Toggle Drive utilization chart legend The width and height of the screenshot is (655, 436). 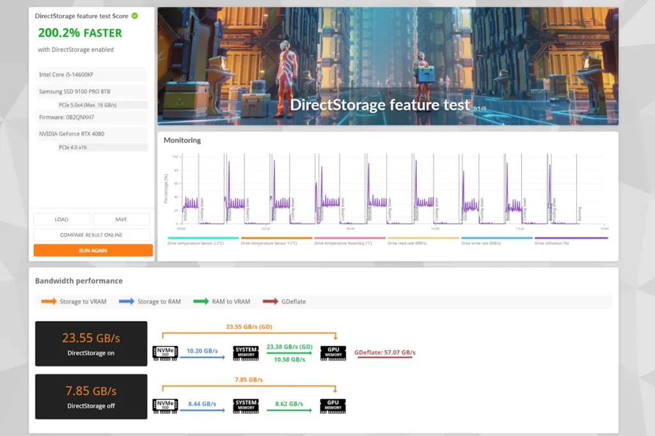coord(571,241)
